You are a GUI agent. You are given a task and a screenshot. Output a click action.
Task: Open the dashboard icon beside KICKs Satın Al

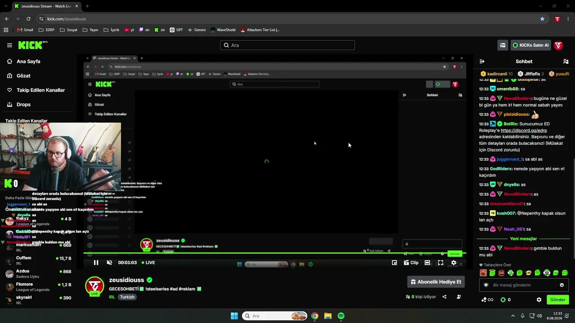point(503,45)
